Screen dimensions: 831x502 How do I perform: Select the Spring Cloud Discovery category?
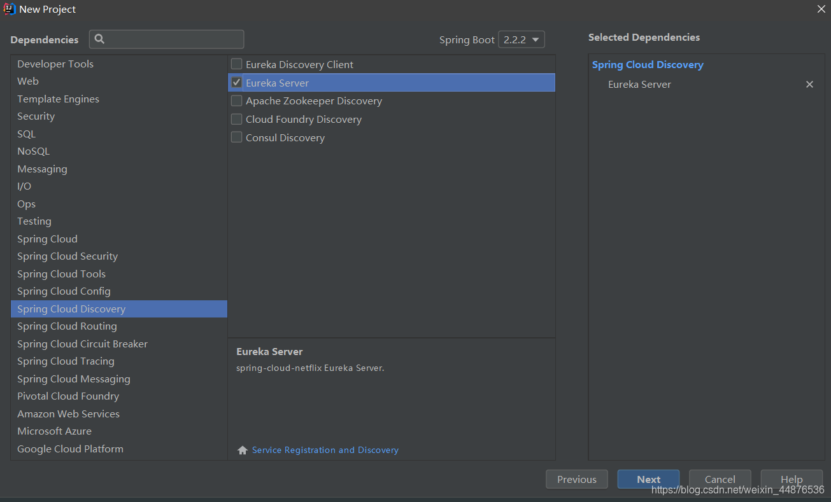(119, 309)
